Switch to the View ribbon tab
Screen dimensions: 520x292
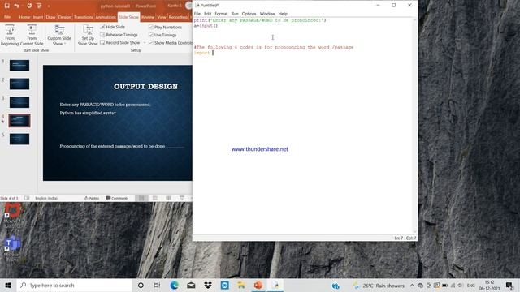point(162,17)
